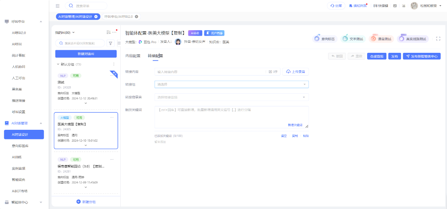Expand the 转接组 dropdown
The height and width of the screenshot is (209, 447).
coord(231,84)
